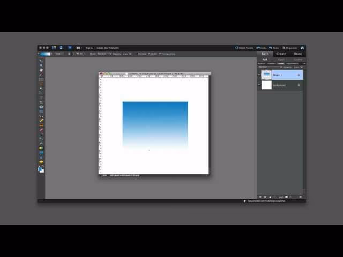Click the Shape 1 layer thumbnail
The width and height of the screenshot is (343, 257).
point(266,75)
